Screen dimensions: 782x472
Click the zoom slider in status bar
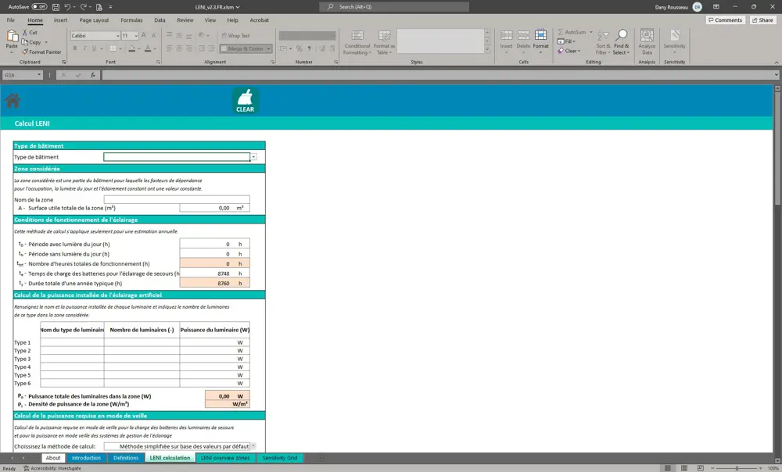click(736, 468)
